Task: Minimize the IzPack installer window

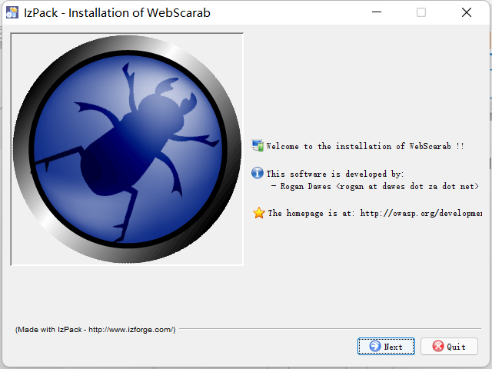Action: click(377, 12)
